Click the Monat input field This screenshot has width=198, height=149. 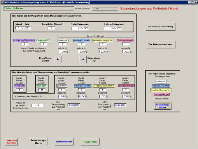19,28
